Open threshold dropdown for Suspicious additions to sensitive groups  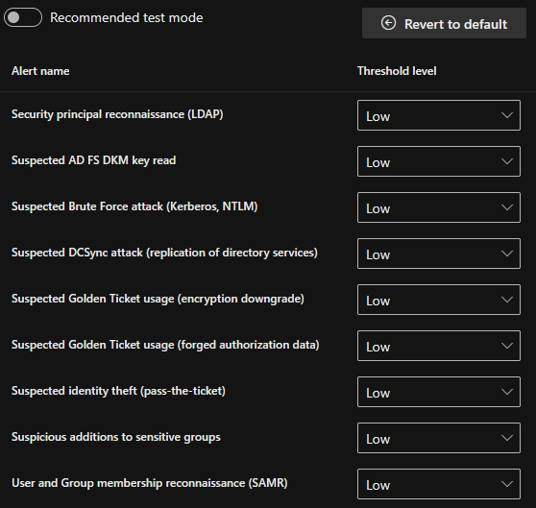click(439, 438)
